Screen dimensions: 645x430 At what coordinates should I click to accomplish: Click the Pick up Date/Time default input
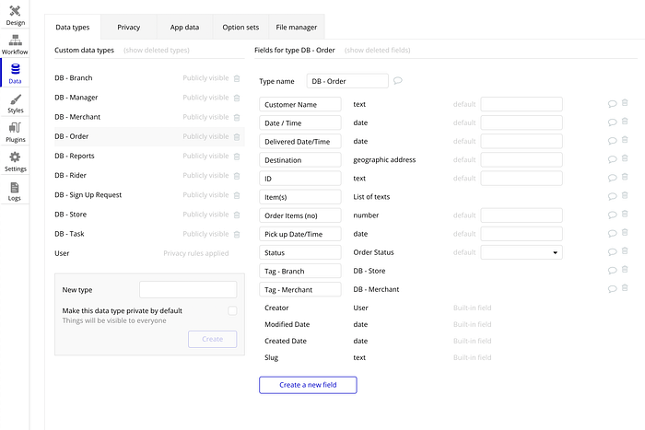tap(522, 234)
